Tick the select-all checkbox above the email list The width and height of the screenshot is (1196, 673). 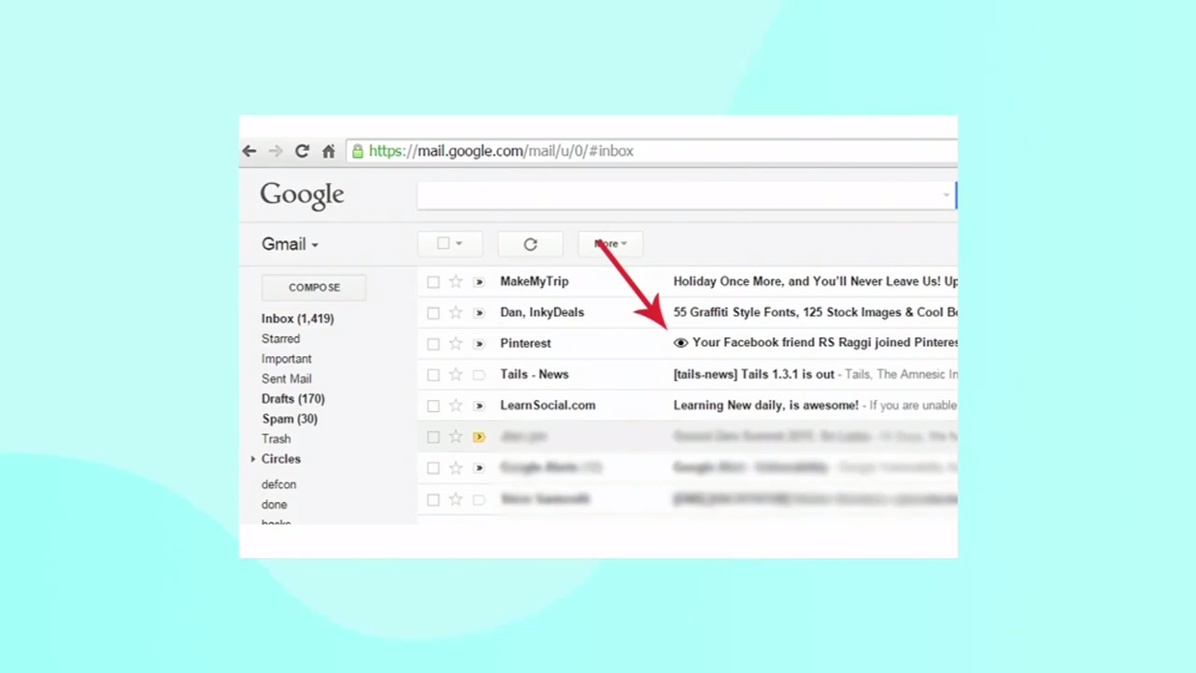[x=443, y=243]
